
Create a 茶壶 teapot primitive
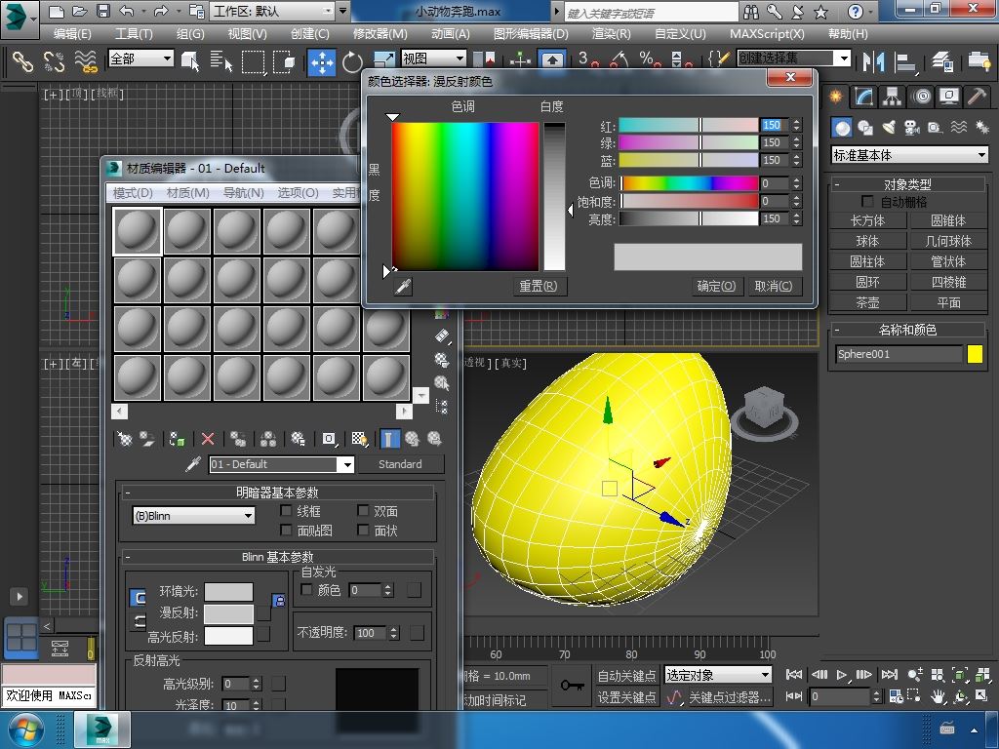[x=867, y=302]
